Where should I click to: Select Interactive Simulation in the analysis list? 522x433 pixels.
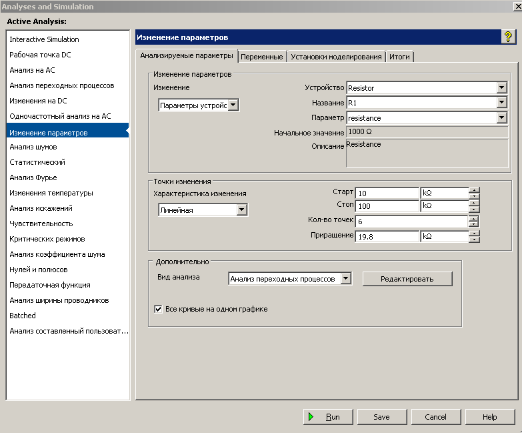pyautogui.click(x=44, y=39)
